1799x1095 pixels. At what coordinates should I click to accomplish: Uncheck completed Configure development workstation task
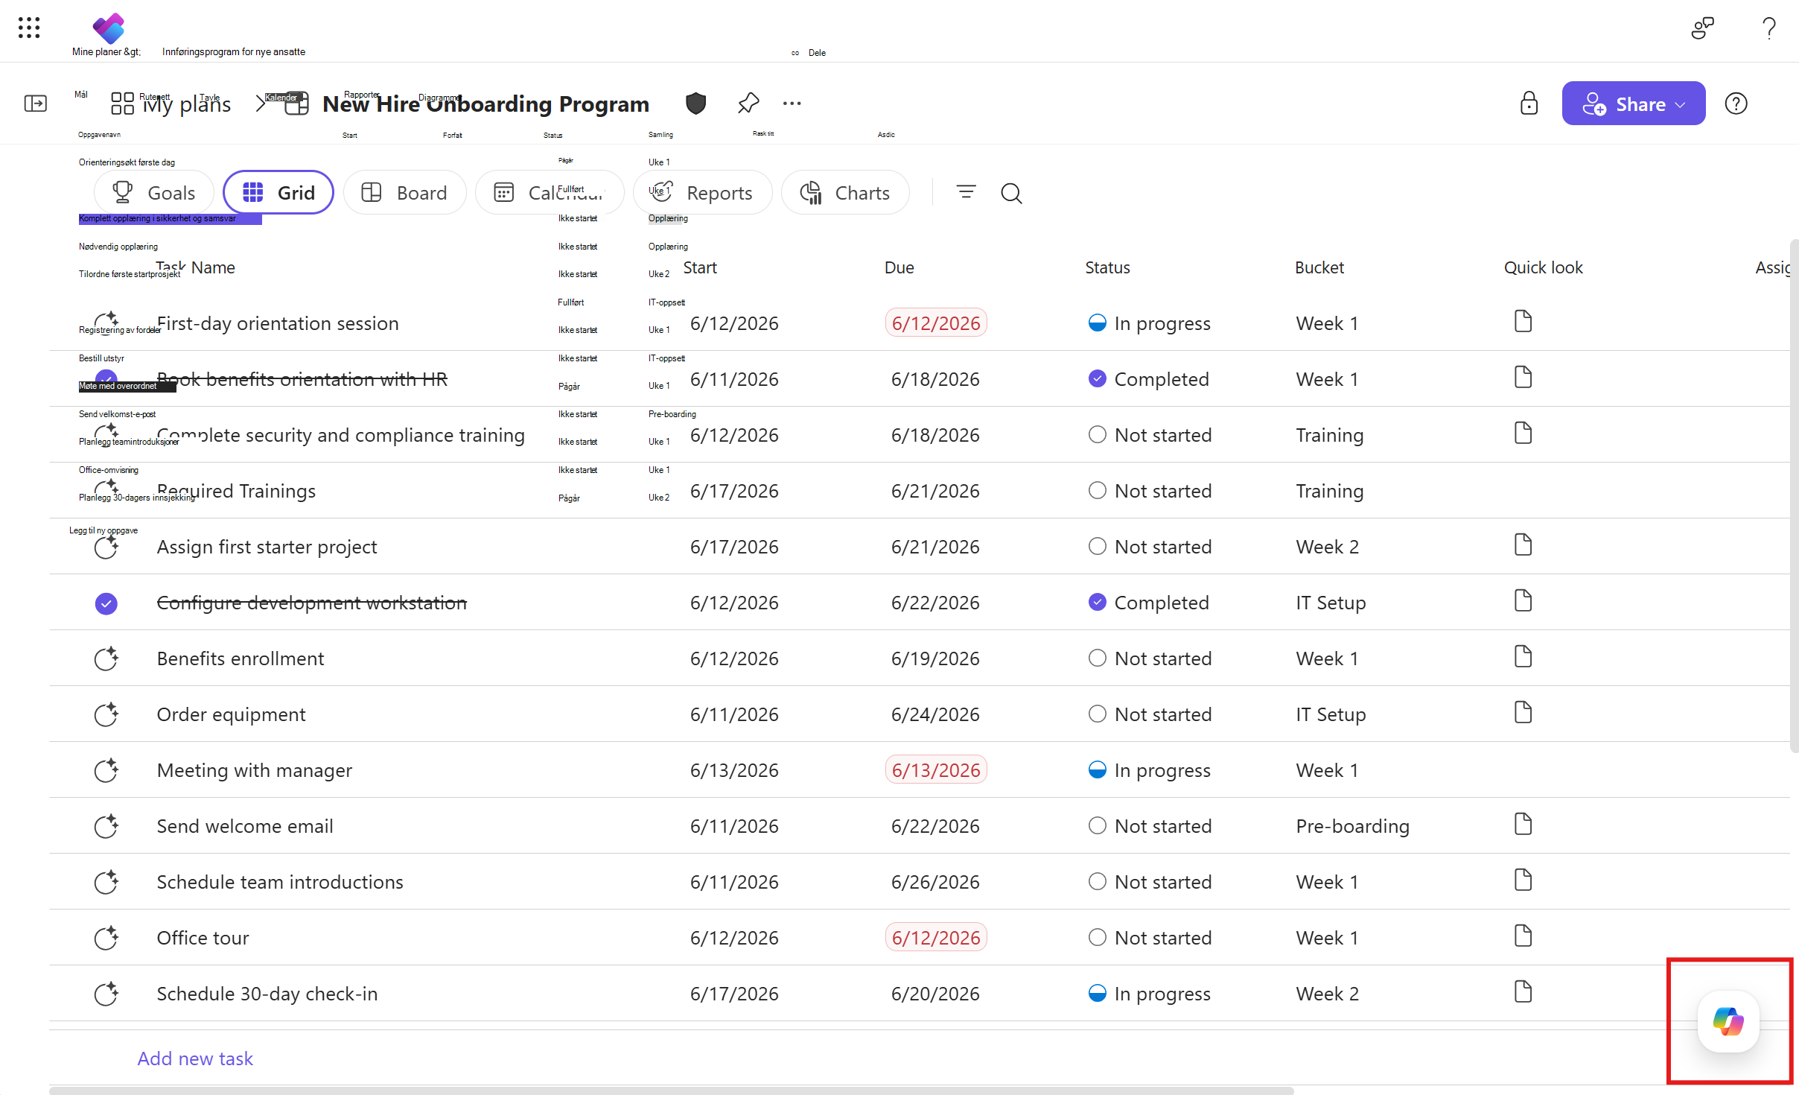coord(106,603)
